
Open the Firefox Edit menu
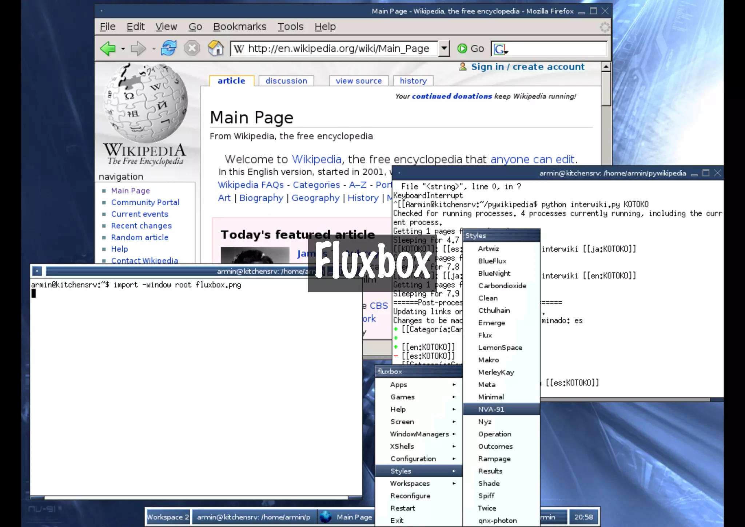tap(135, 27)
